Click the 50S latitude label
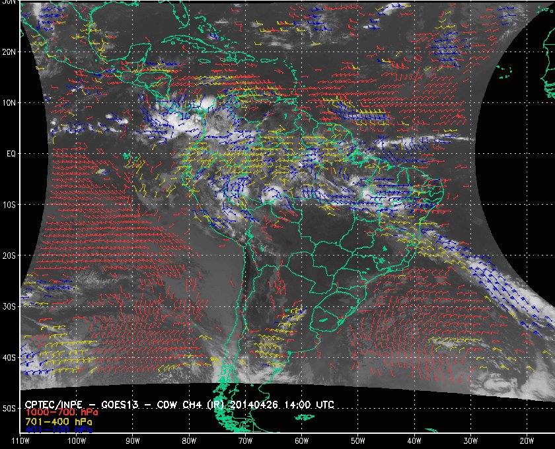555x449 pixels. click(x=9, y=409)
